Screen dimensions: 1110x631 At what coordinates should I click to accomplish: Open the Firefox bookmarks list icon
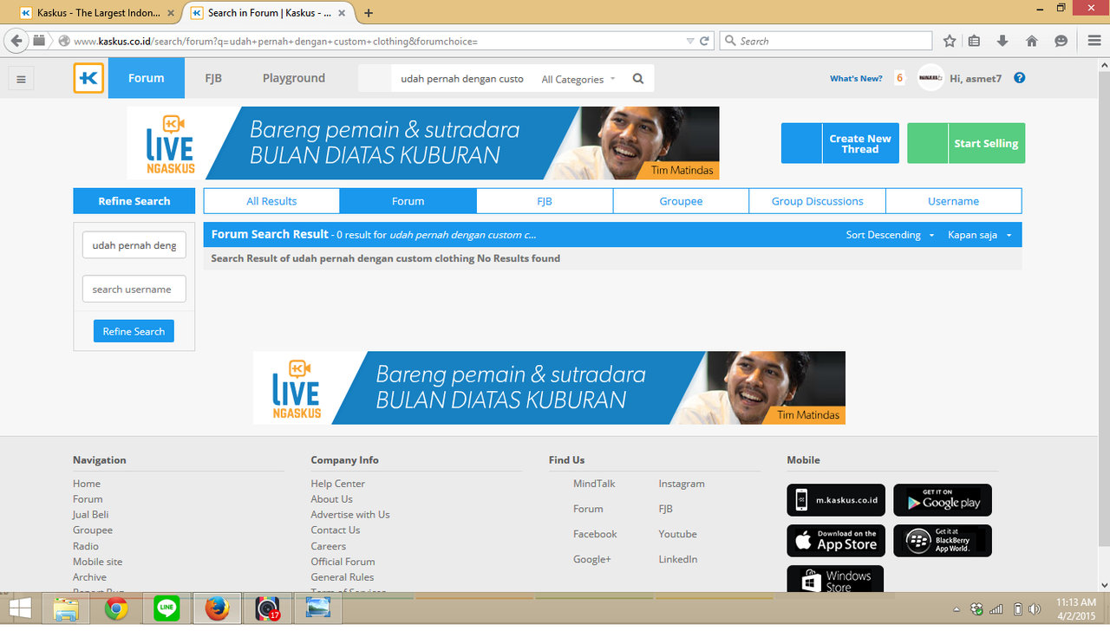tap(974, 41)
